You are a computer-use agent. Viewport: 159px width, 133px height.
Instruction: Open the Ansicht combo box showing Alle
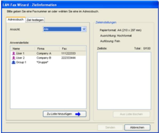[65, 29]
